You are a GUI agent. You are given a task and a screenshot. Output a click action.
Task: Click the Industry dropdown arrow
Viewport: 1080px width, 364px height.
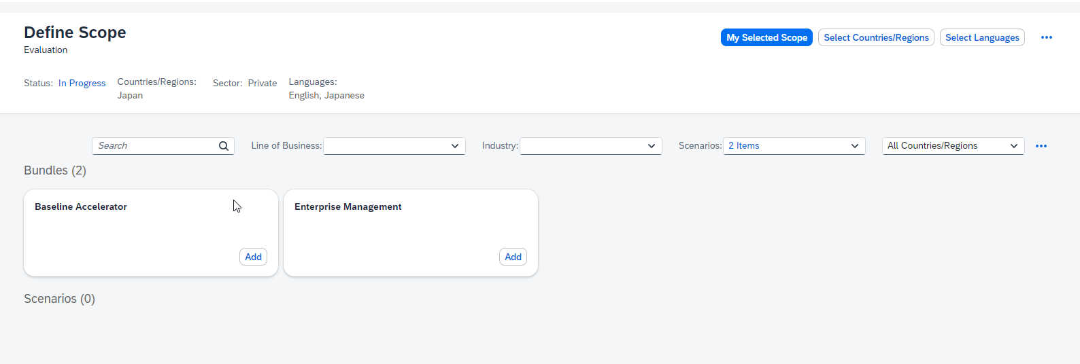click(x=651, y=146)
